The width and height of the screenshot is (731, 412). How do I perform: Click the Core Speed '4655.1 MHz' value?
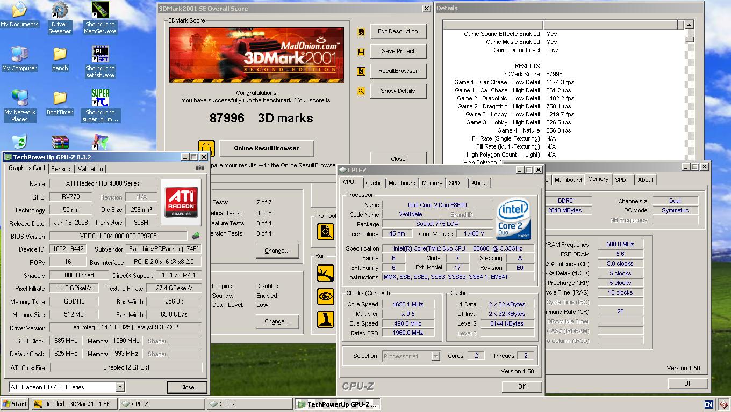(x=408, y=304)
